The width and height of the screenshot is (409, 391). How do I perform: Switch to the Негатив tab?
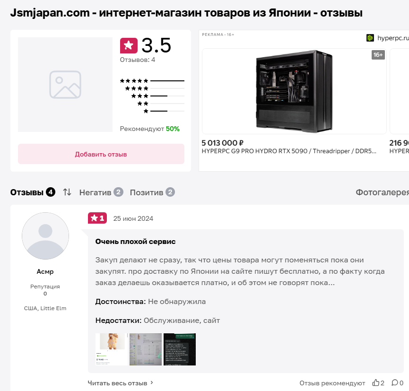(x=101, y=192)
